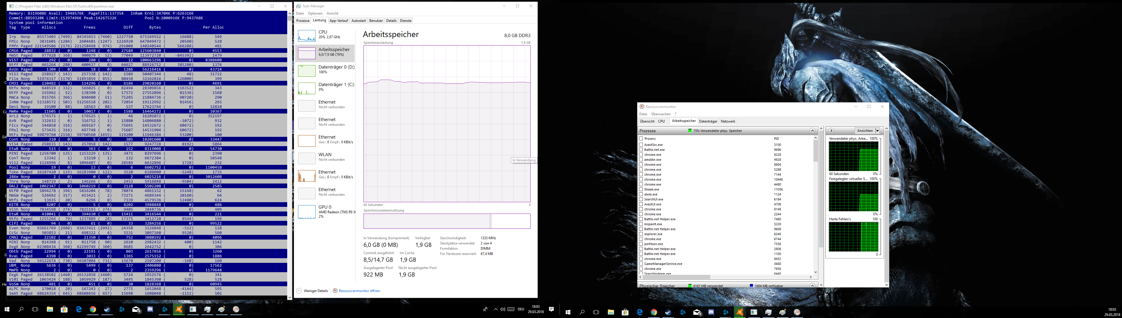Tick the mspaint.exe checkbox
Image resolution: width=1122 pixels, height=318 pixels.
coord(641,224)
